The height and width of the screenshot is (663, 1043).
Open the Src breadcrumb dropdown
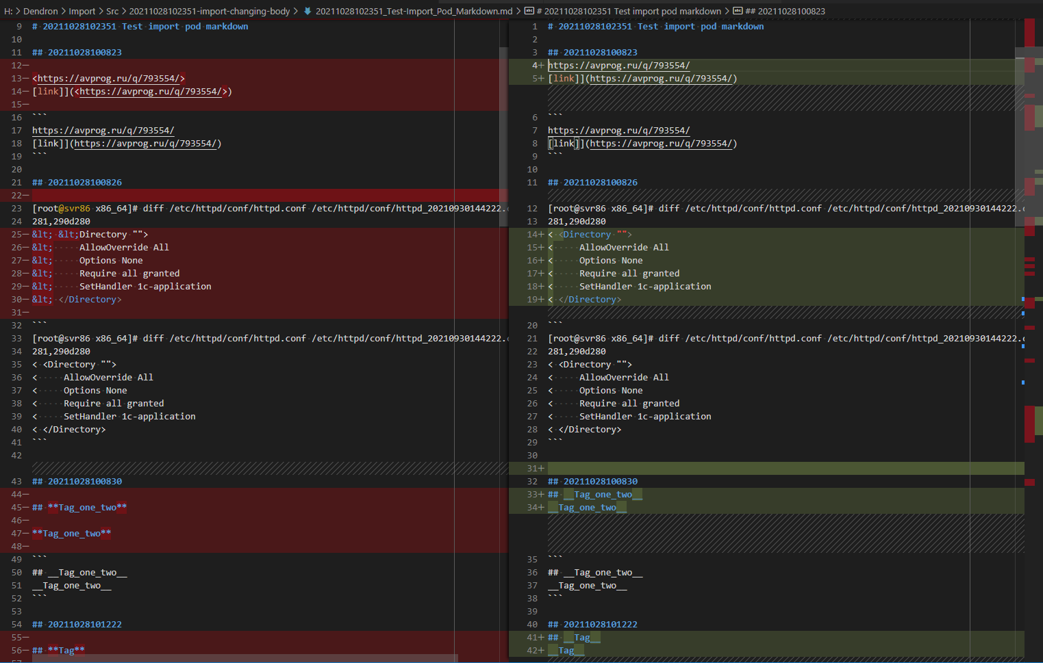[112, 11]
